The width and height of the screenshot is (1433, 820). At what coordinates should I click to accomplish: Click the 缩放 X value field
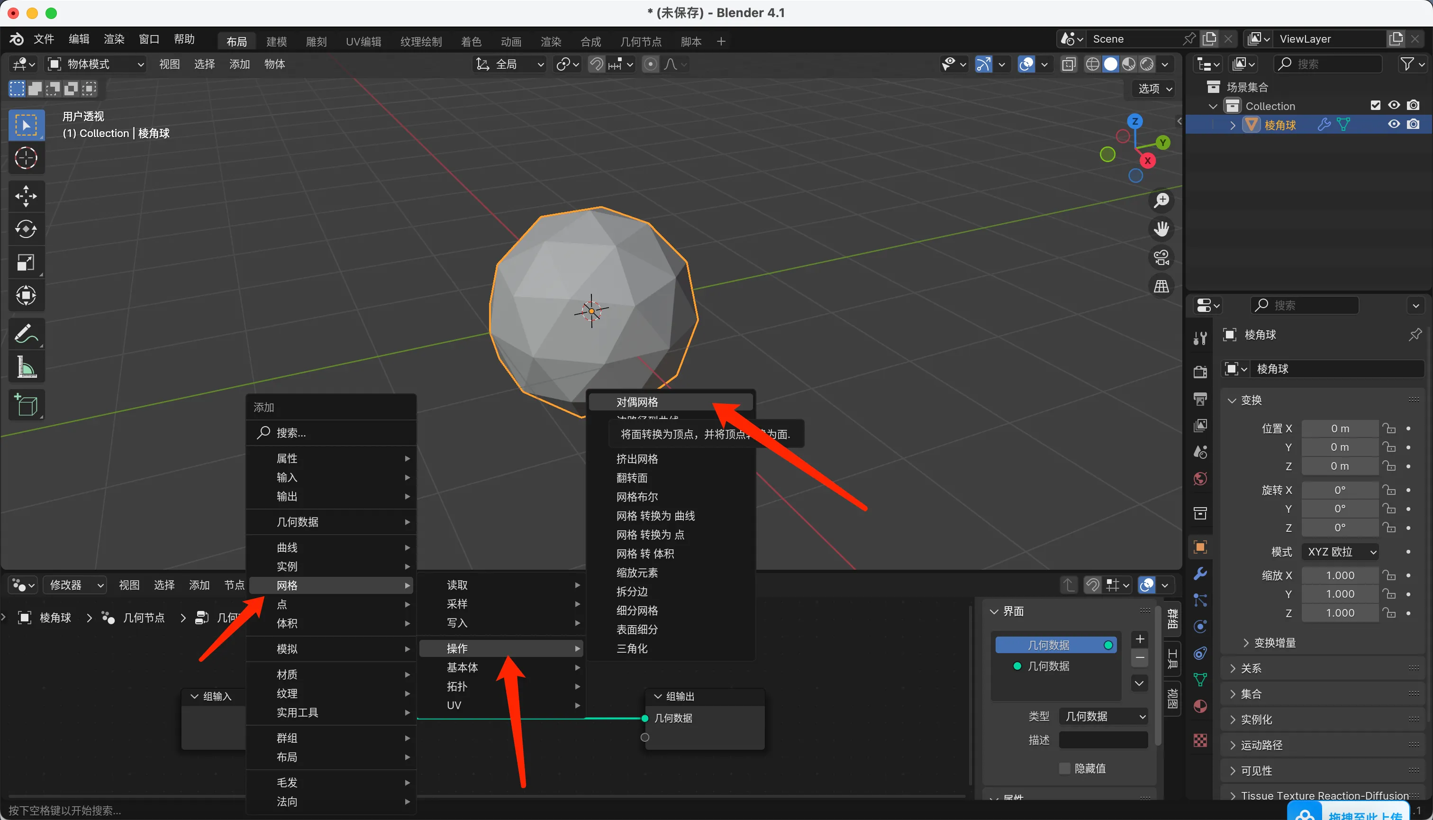click(x=1340, y=575)
